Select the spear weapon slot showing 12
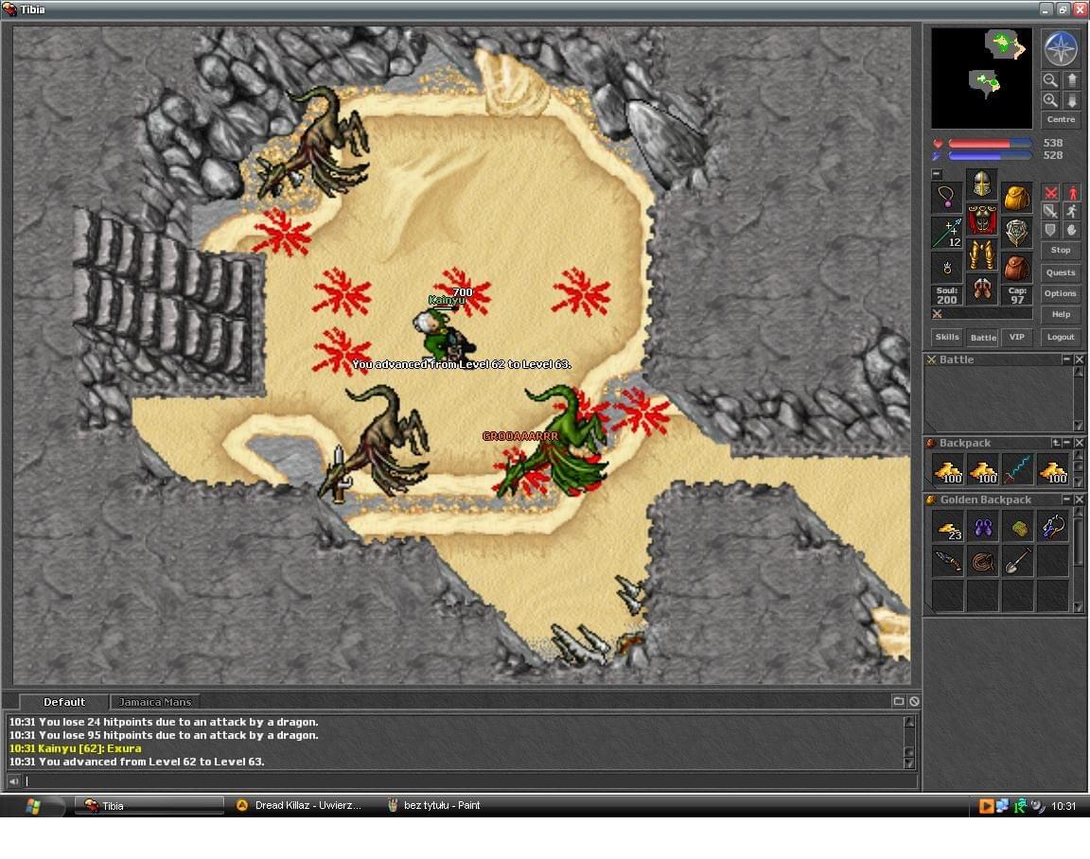 pos(947,233)
